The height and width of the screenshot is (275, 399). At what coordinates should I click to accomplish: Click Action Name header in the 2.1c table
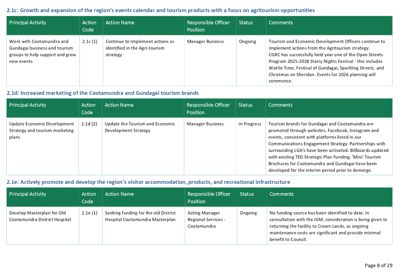click(120, 23)
